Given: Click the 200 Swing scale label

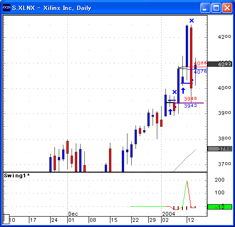Looking at the screenshot, I should click(x=219, y=180).
